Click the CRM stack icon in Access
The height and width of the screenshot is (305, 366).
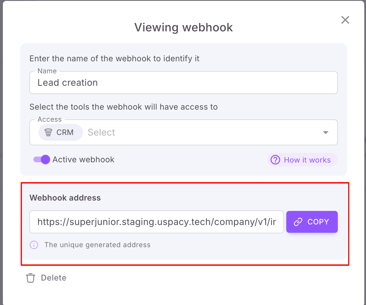48,132
